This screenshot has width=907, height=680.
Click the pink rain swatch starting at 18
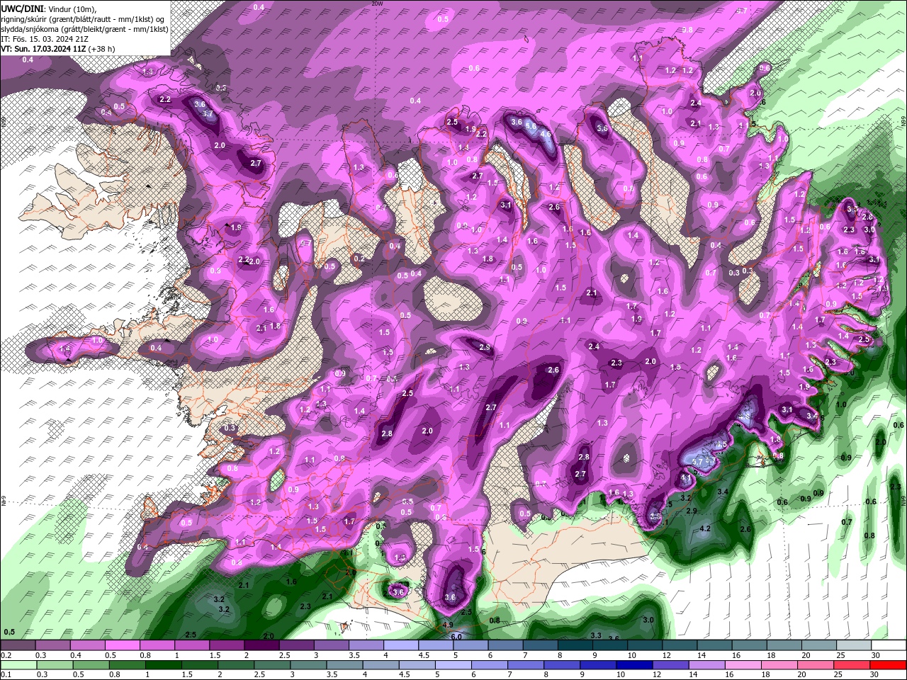781,665
